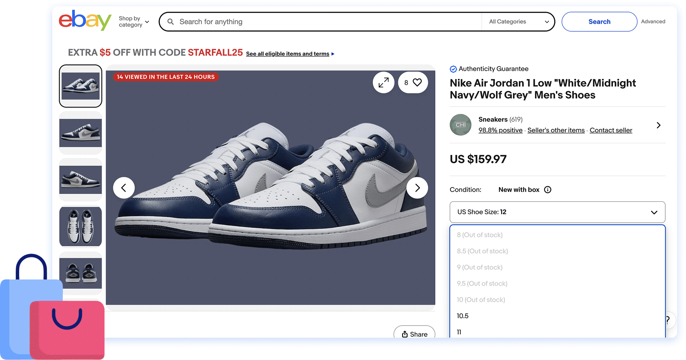686x360 pixels.
Task: Go to the previous product image
Action: pyautogui.click(x=124, y=188)
